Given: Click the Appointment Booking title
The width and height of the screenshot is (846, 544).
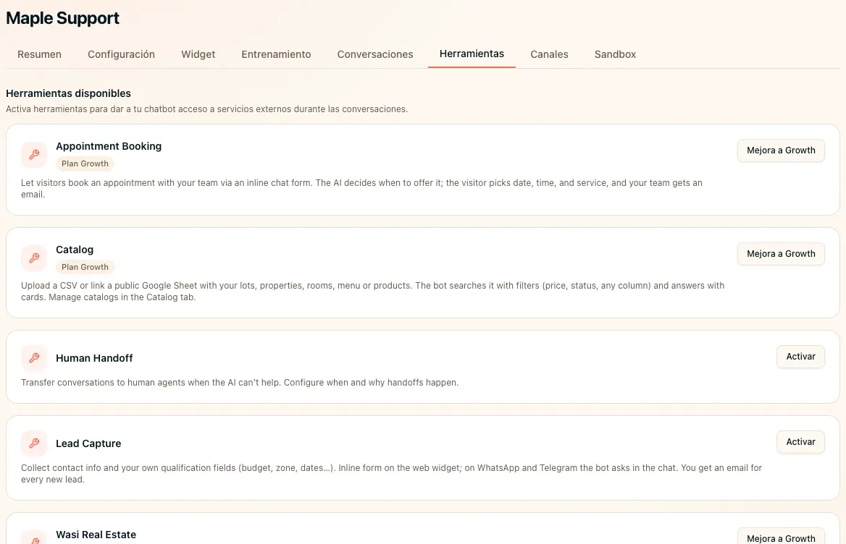Looking at the screenshot, I should point(109,146).
